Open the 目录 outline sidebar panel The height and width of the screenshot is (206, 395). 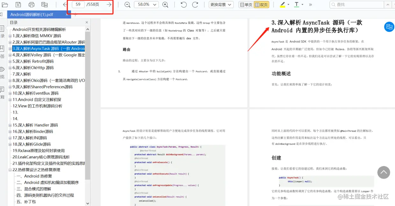(x=2, y=32)
